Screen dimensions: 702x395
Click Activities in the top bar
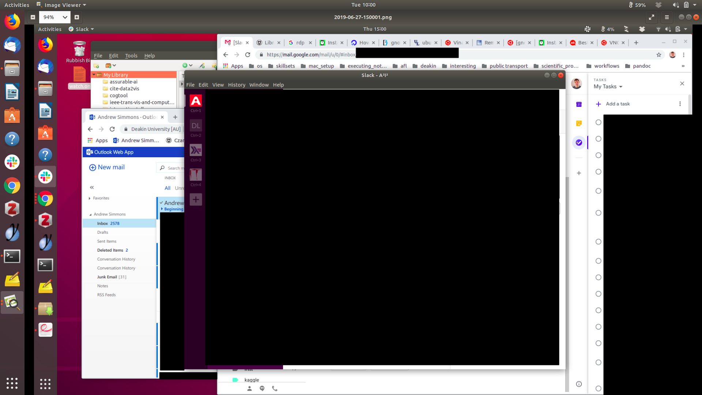point(17,5)
